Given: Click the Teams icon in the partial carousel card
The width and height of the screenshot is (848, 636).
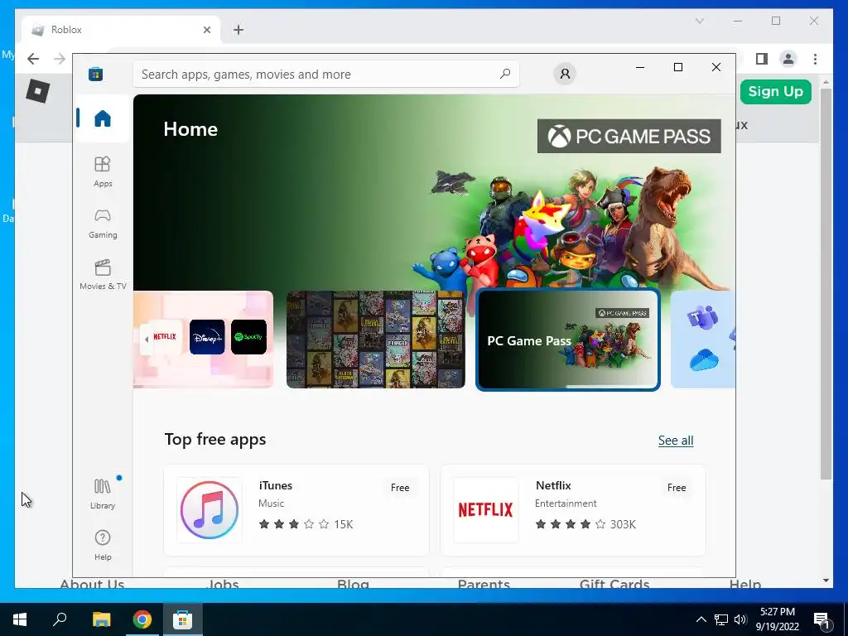Looking at the screenshot, I should (x=702, y=317).
